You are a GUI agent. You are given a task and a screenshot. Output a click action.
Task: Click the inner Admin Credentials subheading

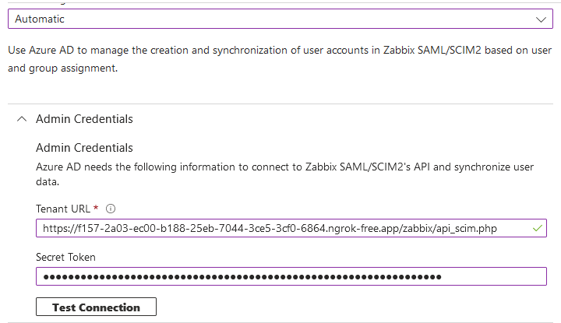pyautogui.click(x=84, y=148)
